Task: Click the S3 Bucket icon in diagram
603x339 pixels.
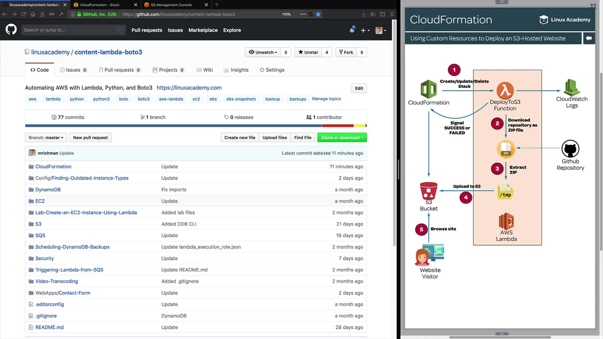Action: tap(428, 190)
